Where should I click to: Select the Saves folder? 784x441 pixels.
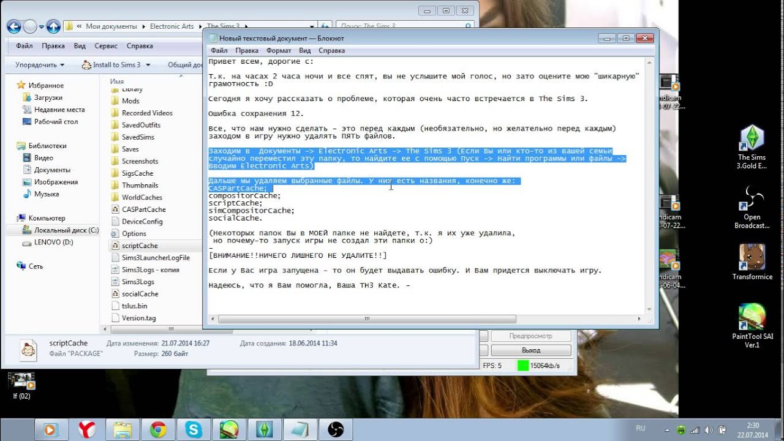click(x=130, y=149)
